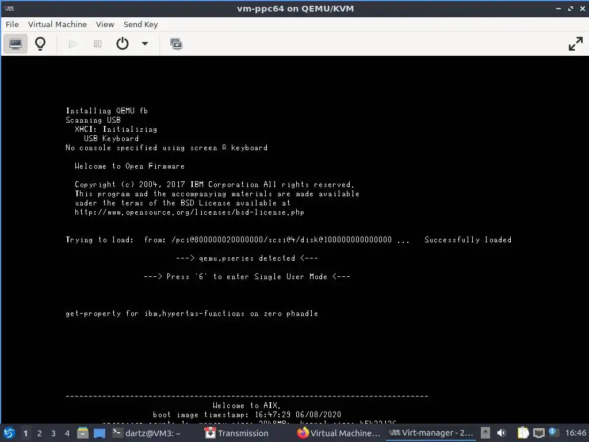The width and height of the screenshot is (589, 442).
Task: Click the 'Welcome to AIX.' console text
Action: pos(247,406)
